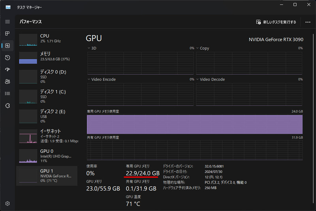Click the 3D engine usage graph
The image size is (316, 211).
pyautogui.click(x=141, y=63)
